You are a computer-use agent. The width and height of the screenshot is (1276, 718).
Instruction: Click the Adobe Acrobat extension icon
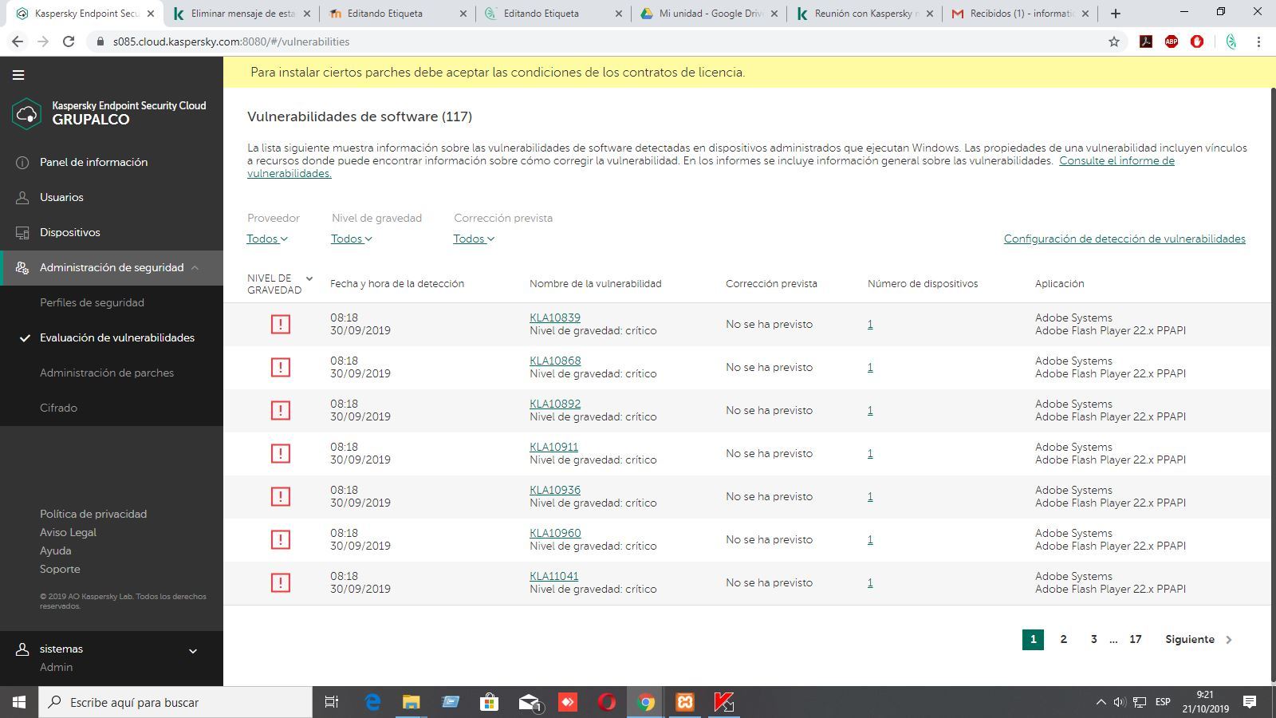[x=1146, y=41]
